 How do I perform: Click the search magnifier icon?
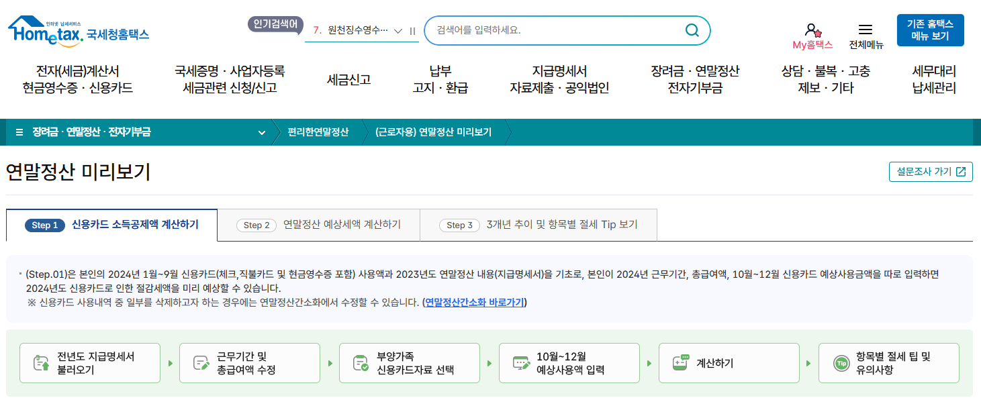(x=692, y=30)
